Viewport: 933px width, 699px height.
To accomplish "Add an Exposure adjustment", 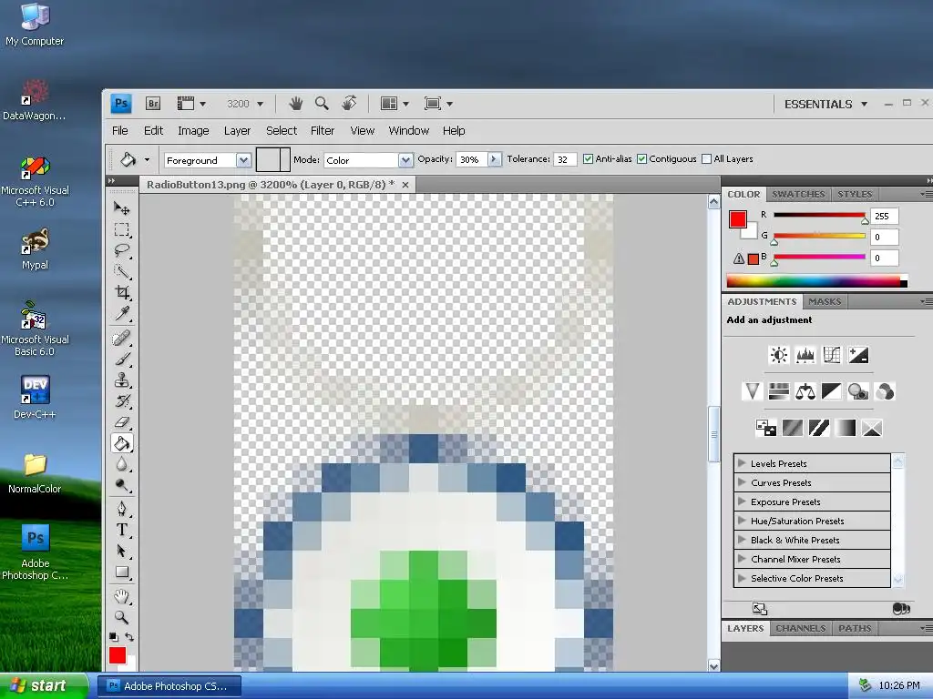I will 858,355.
